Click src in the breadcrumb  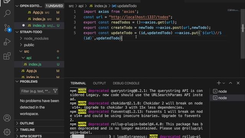pos(71,6)
